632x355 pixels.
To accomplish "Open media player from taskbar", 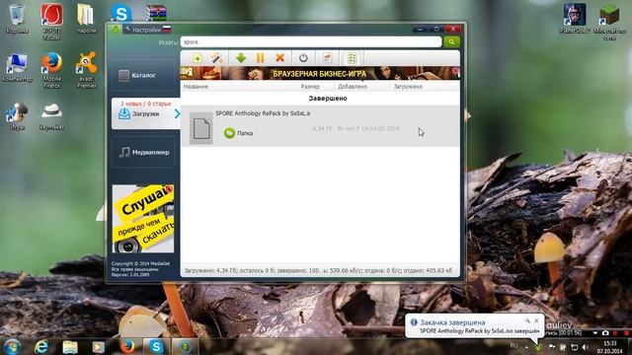I will point(98,346).
